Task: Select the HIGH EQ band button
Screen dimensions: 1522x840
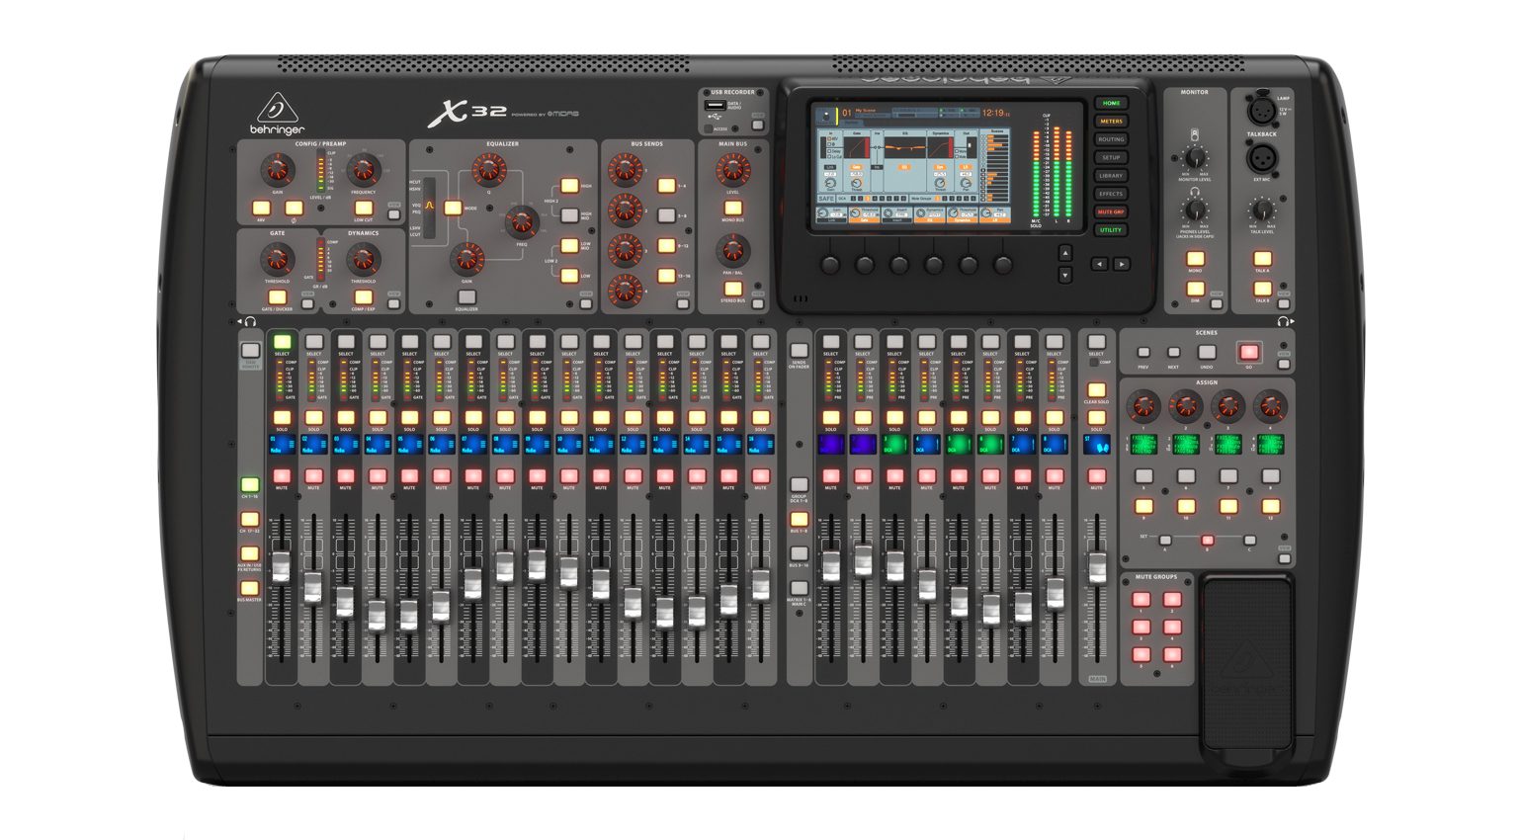Action: pos(570,186)
